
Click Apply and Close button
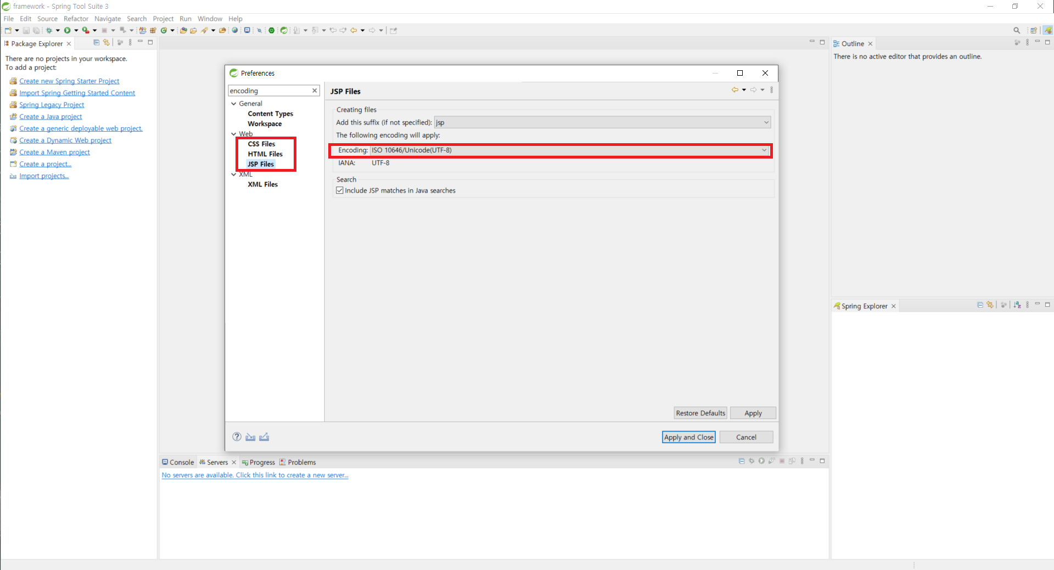pos(688,437)
